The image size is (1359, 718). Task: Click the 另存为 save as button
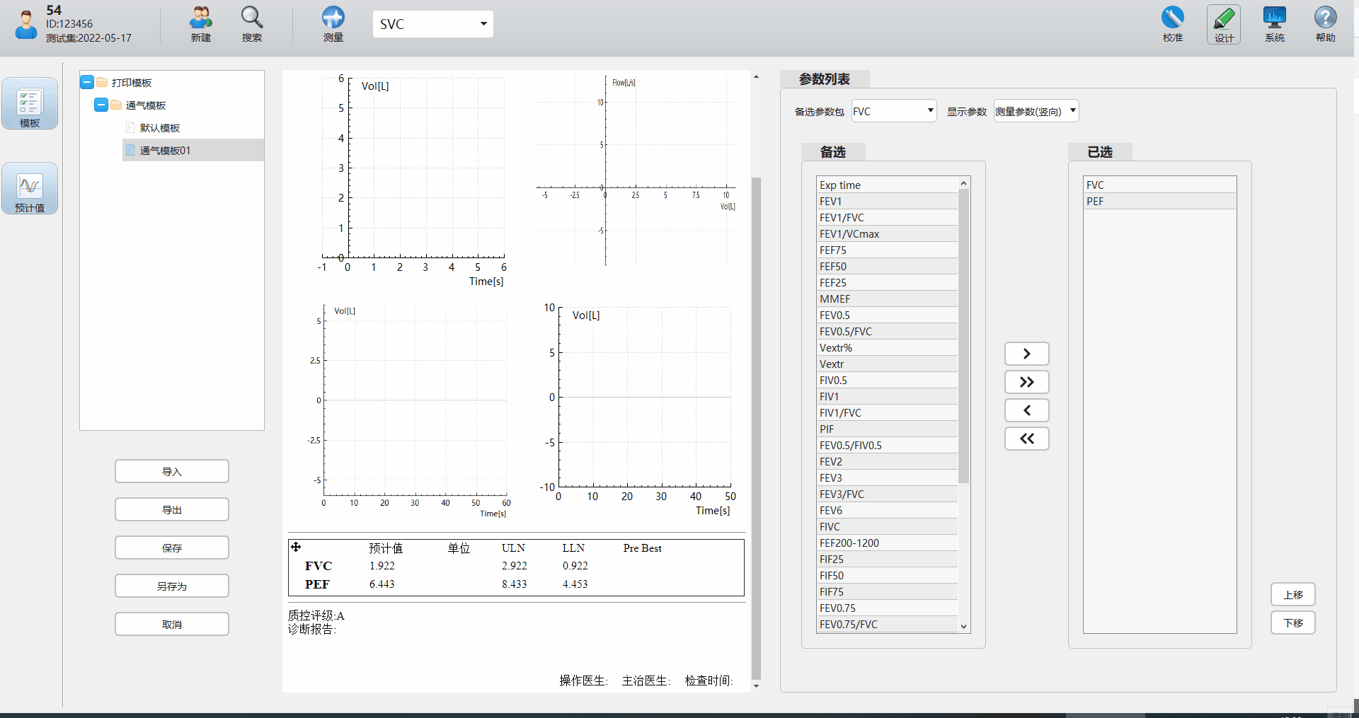click(x=172, y=586)
